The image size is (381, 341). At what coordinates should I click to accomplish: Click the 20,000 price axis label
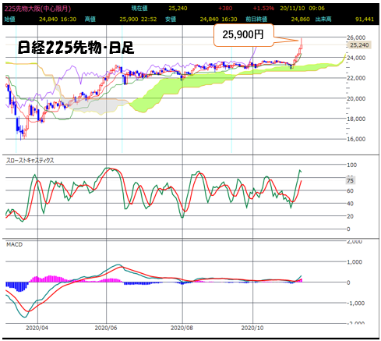pos(356,98)
